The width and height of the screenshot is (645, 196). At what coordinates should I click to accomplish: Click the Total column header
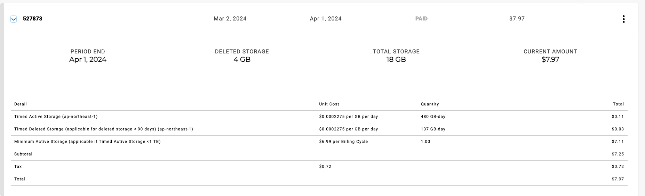[x=618, y=104]
